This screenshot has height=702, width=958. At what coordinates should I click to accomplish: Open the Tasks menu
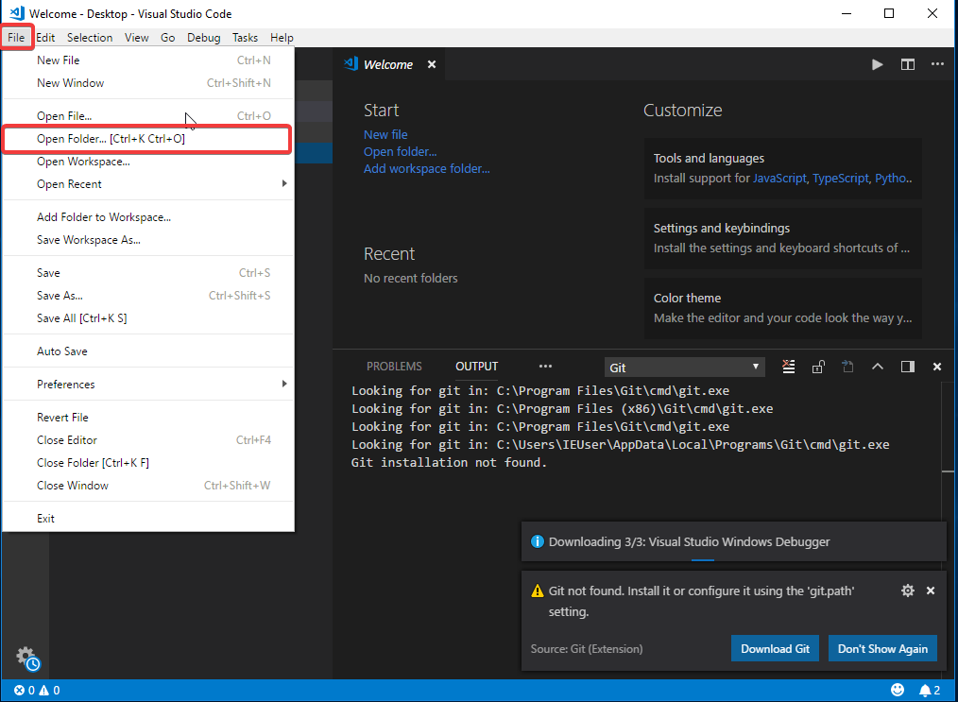coord(245,37)
